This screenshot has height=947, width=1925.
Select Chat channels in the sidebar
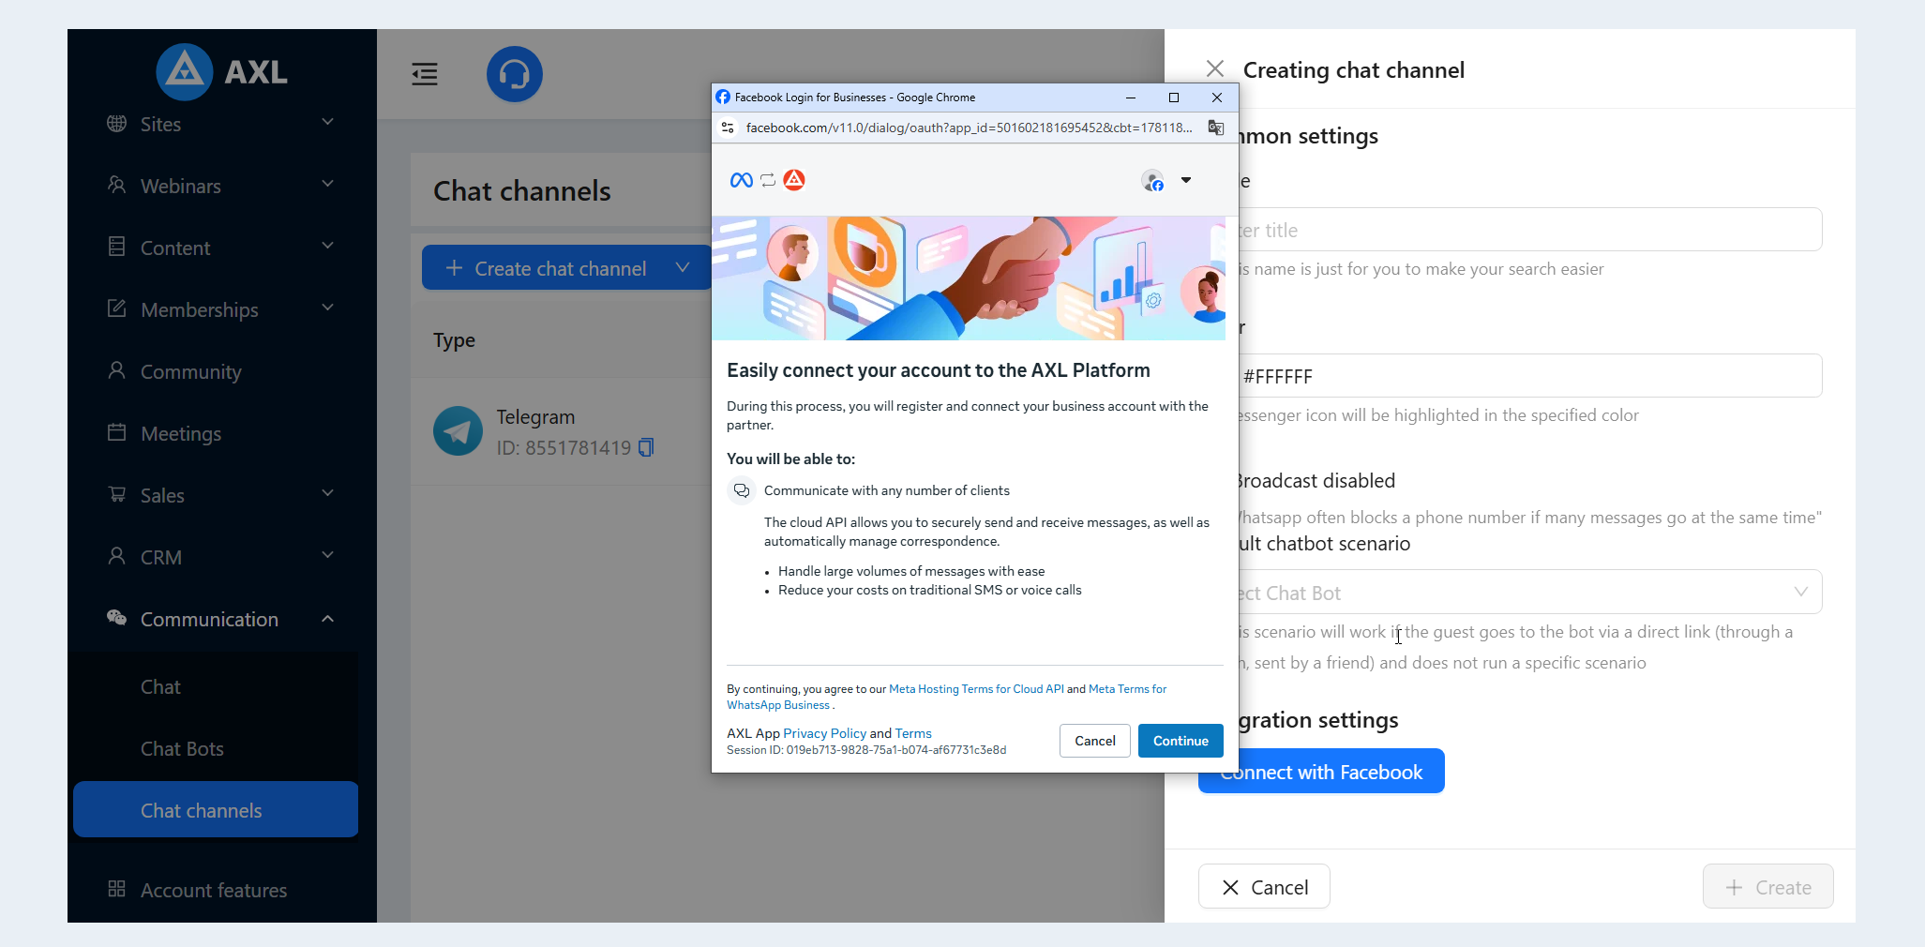216,810
